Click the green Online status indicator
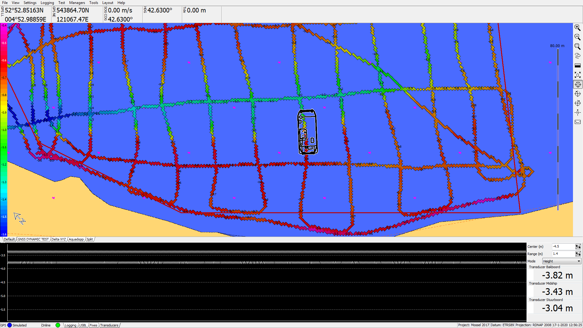The height and width of the screenshot is (328, 583). tap(58, 325)
